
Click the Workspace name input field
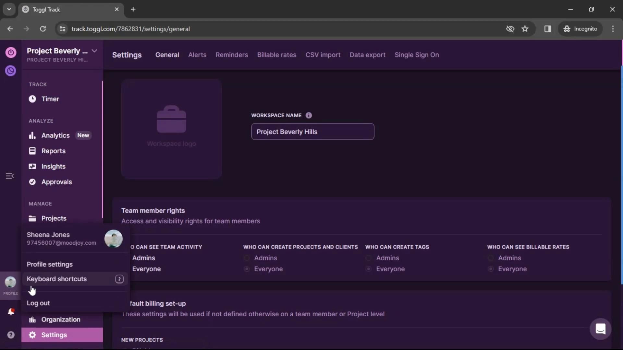click(x=312, y=132)
